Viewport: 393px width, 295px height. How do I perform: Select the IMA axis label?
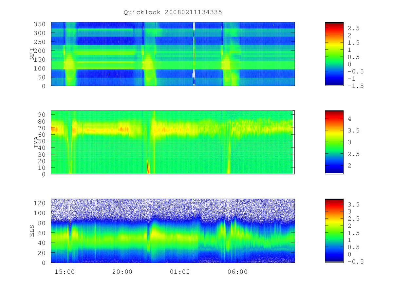coord(36,142)
